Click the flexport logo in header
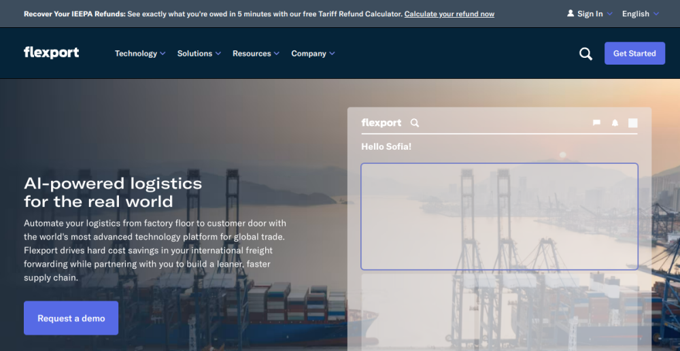The image size is (680, 351). coord(51,53)
